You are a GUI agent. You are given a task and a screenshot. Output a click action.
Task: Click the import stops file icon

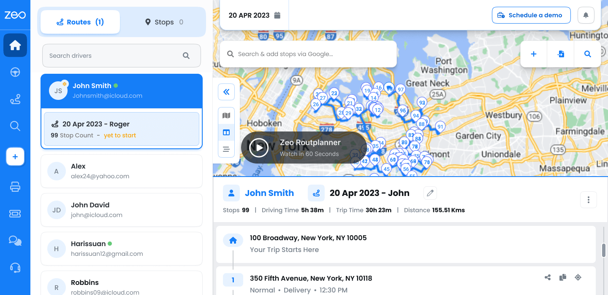coord(561,54)
